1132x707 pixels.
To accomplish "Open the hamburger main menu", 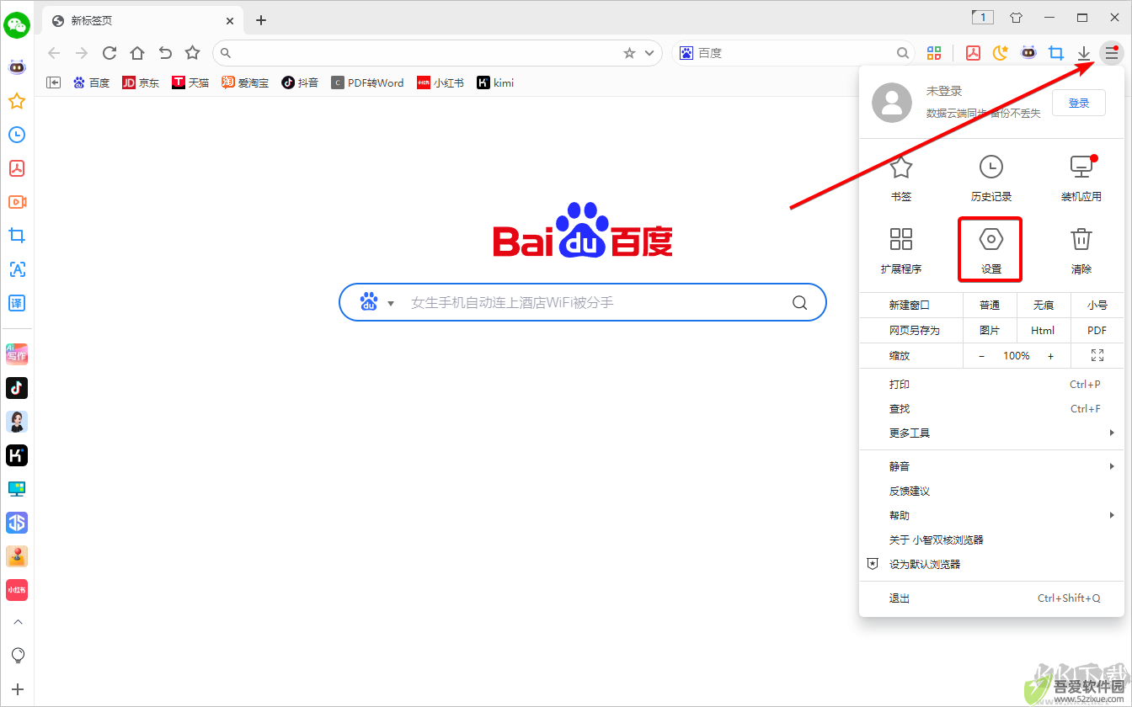I will click(x=1112, y=53).
